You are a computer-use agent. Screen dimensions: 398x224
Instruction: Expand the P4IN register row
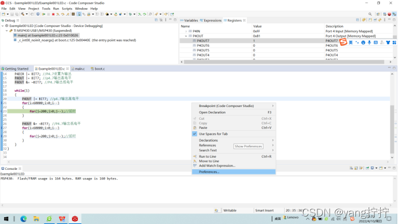186,31
